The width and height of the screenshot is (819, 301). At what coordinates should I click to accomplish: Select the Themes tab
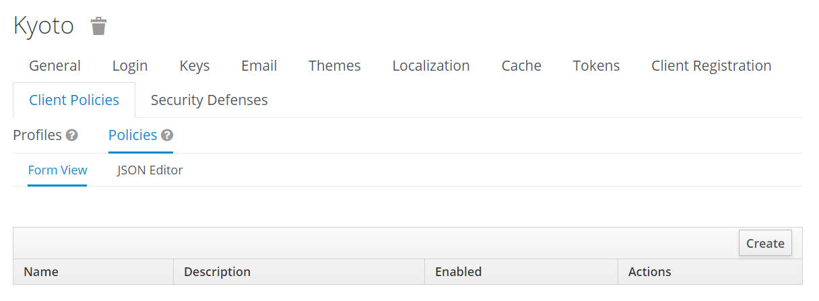335,65
